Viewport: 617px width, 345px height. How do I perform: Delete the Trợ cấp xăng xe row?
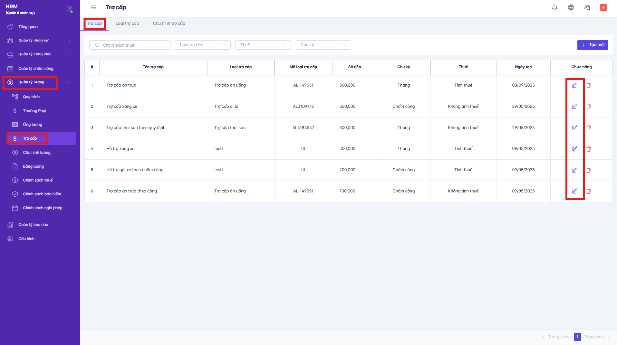(588, 107)
